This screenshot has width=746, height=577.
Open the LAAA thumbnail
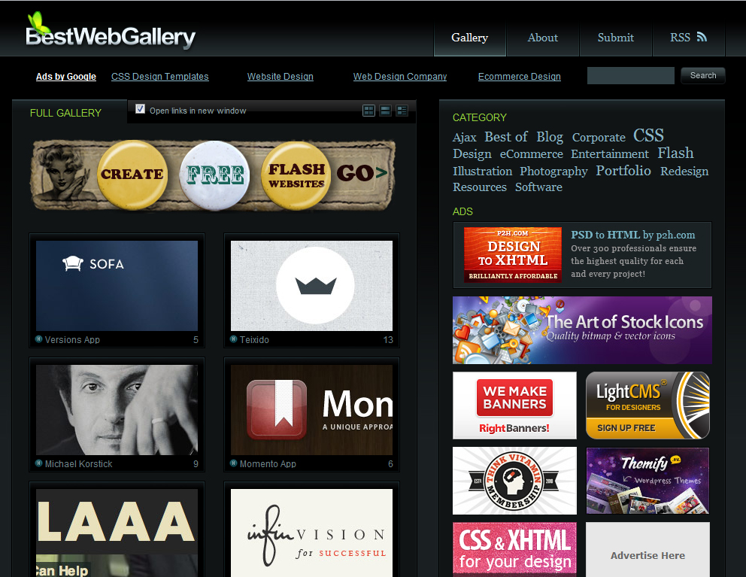[x=117, y=533]
